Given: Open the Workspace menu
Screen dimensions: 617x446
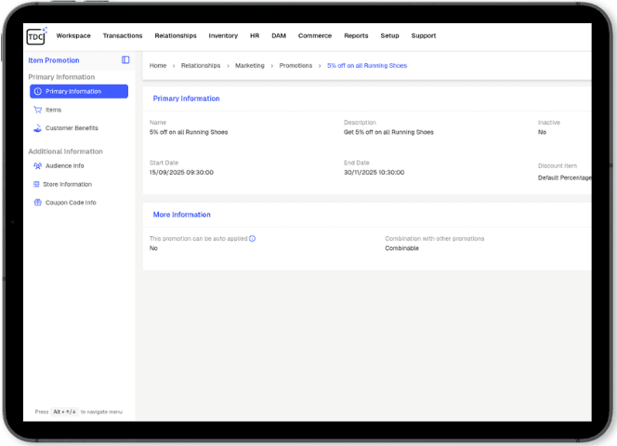Looking at the screenshot, I should coord(73,36).
